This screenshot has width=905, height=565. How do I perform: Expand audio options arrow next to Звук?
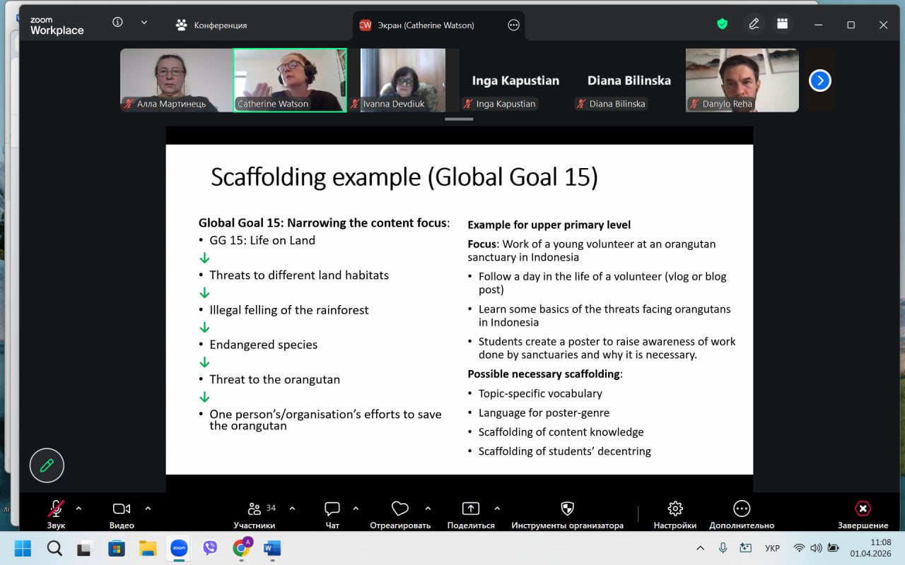pyautogui.click(x=78, y=508)
